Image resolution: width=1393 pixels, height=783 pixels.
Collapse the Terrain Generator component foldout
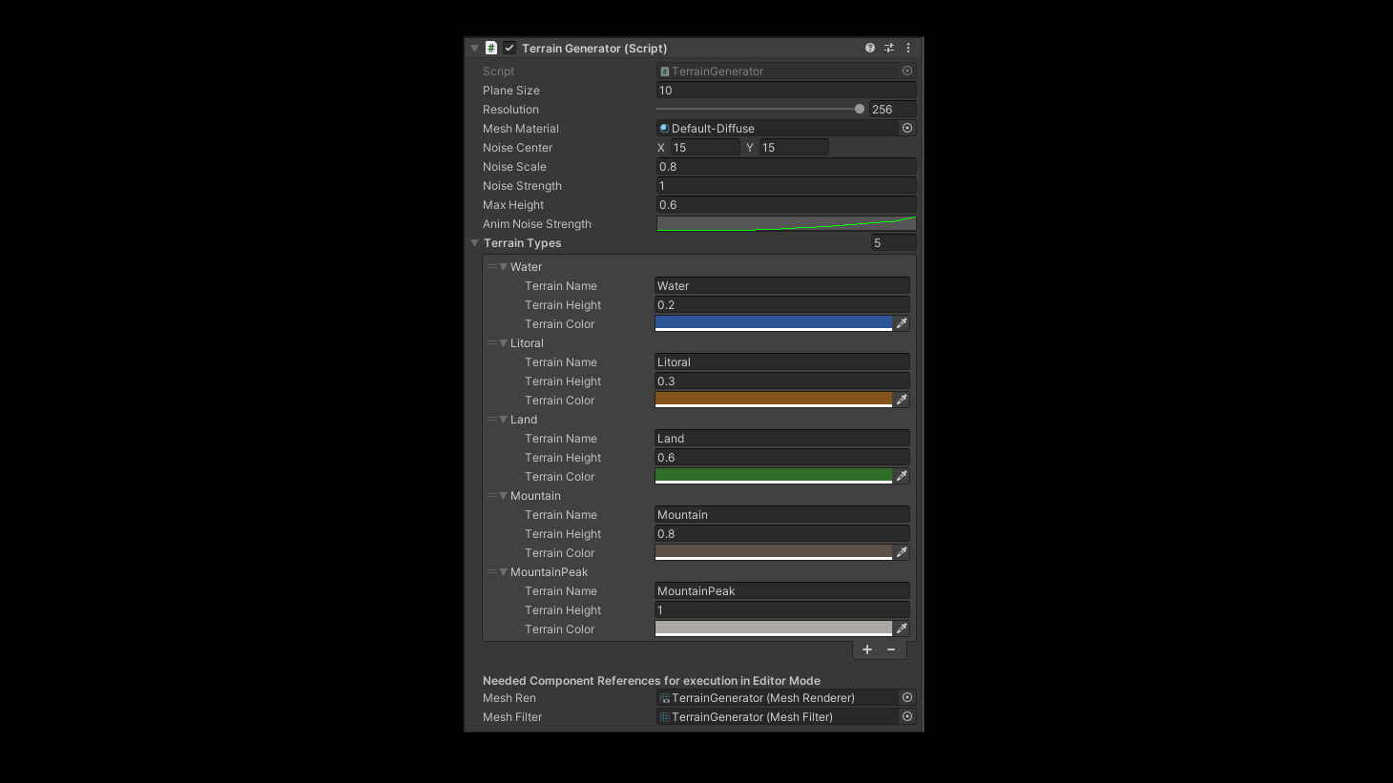(475, 48)
